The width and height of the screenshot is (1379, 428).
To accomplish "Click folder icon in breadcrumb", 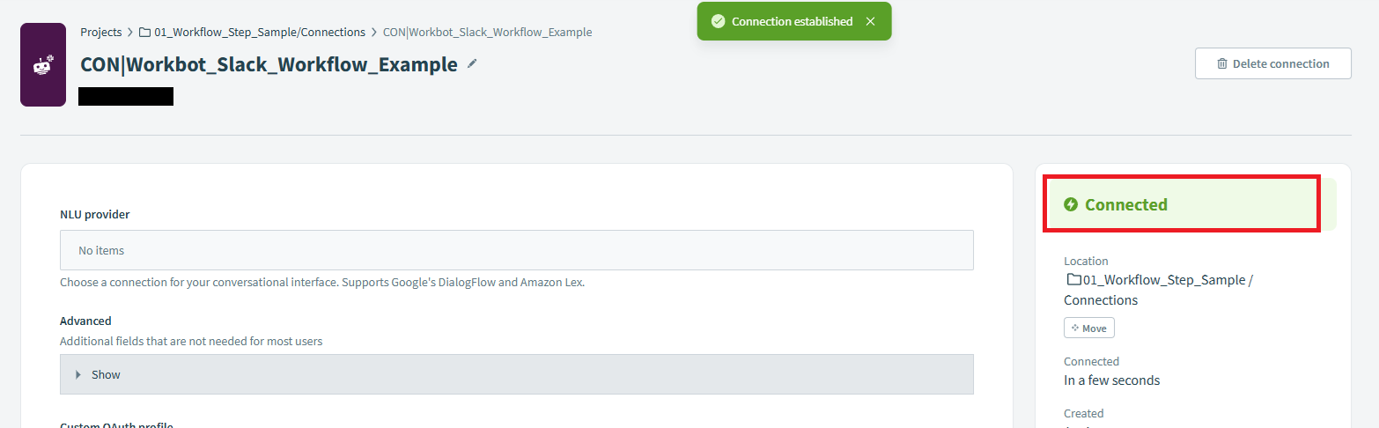I will [x=144, y=32].
